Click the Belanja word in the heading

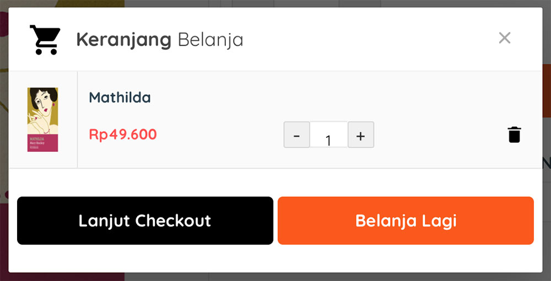click(210, 40)
